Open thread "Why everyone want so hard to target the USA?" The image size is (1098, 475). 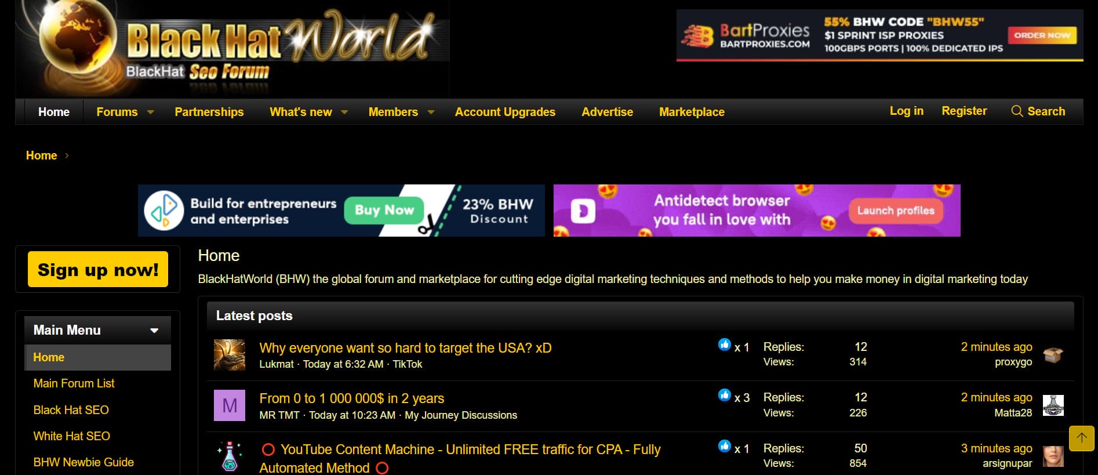click(x=405, y=348)
